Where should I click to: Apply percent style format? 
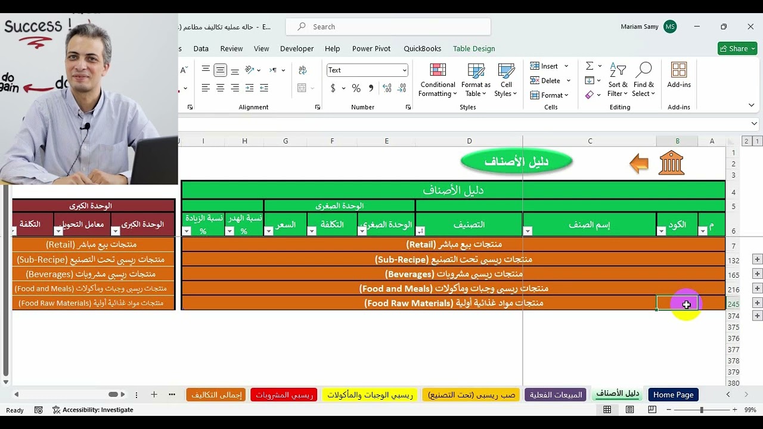tap(356, 88)
